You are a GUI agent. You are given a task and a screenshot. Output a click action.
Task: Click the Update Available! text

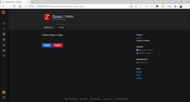[x=143, y=41]
